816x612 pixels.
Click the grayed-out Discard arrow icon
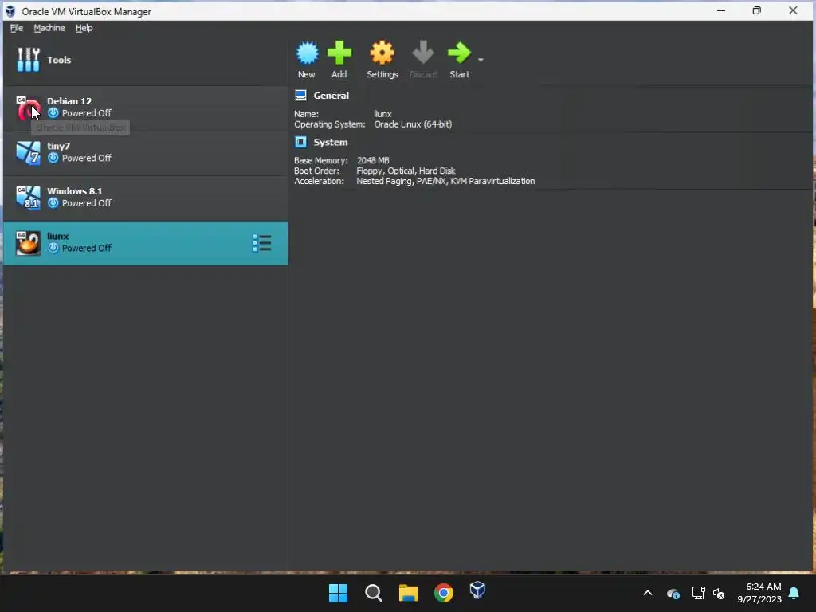tap(423, 53)
